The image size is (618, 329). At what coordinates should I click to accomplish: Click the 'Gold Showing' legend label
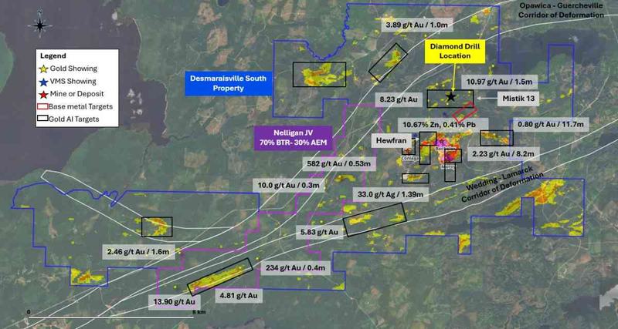pyautogui.click(x=73, y=69)
